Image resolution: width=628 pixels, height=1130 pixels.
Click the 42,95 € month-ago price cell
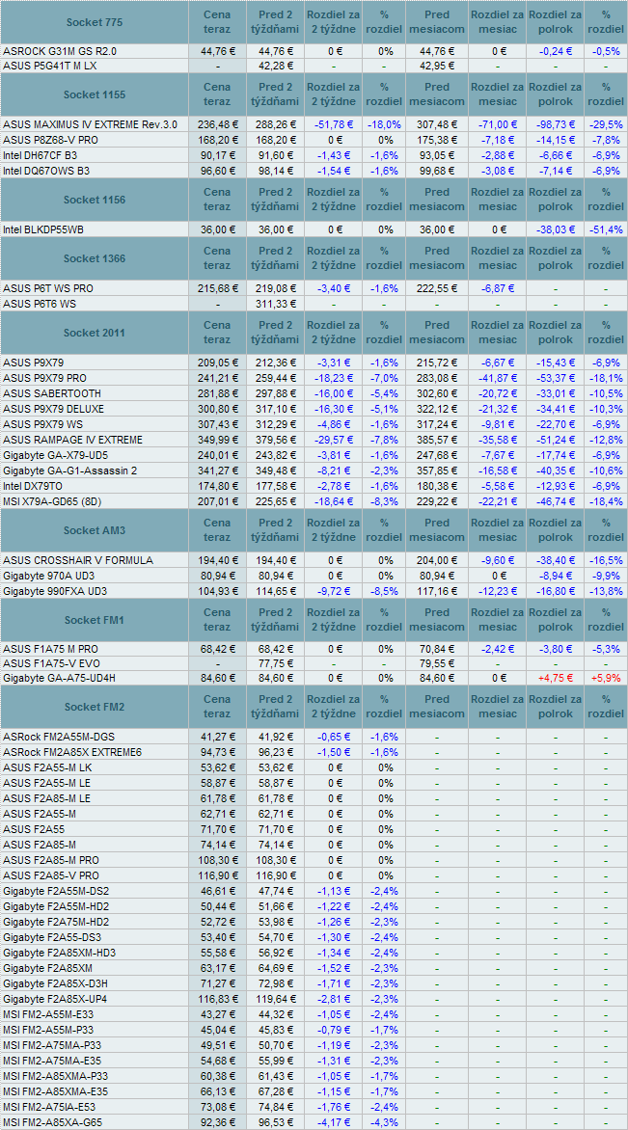(x=436, y=66)
